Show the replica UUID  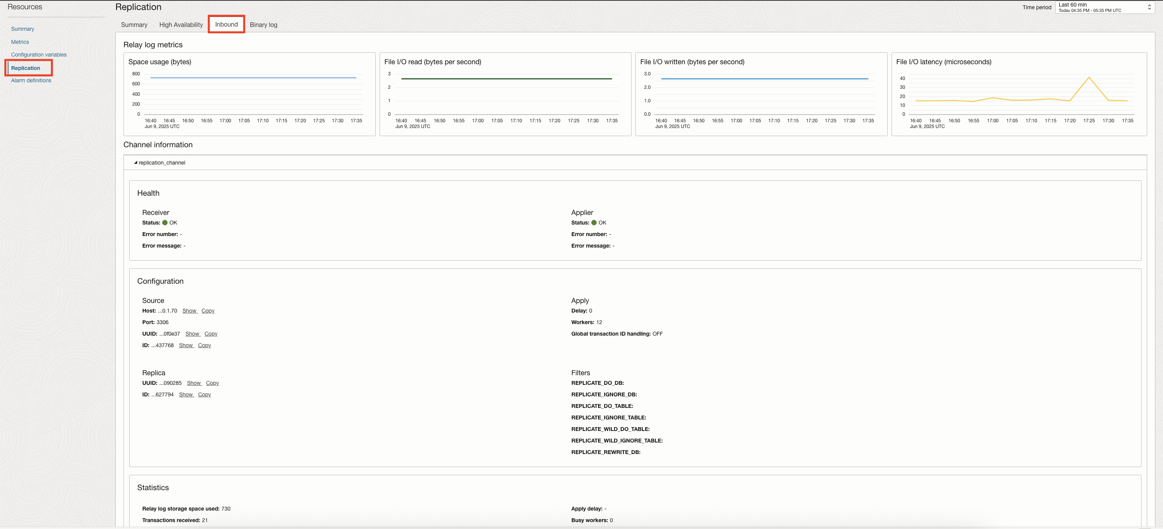(x=194, y=383)
